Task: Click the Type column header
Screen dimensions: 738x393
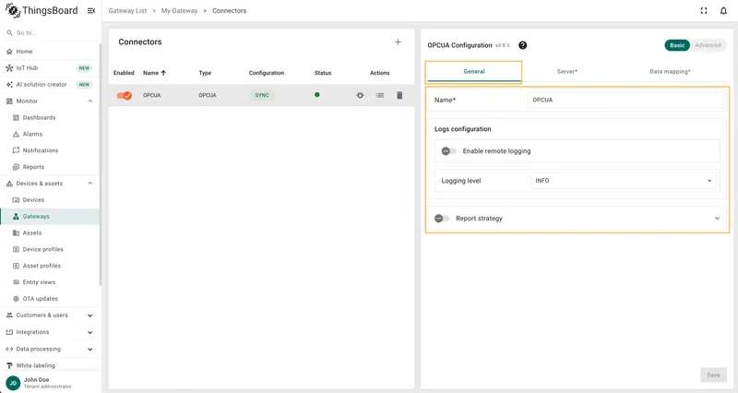Action: 205,73
